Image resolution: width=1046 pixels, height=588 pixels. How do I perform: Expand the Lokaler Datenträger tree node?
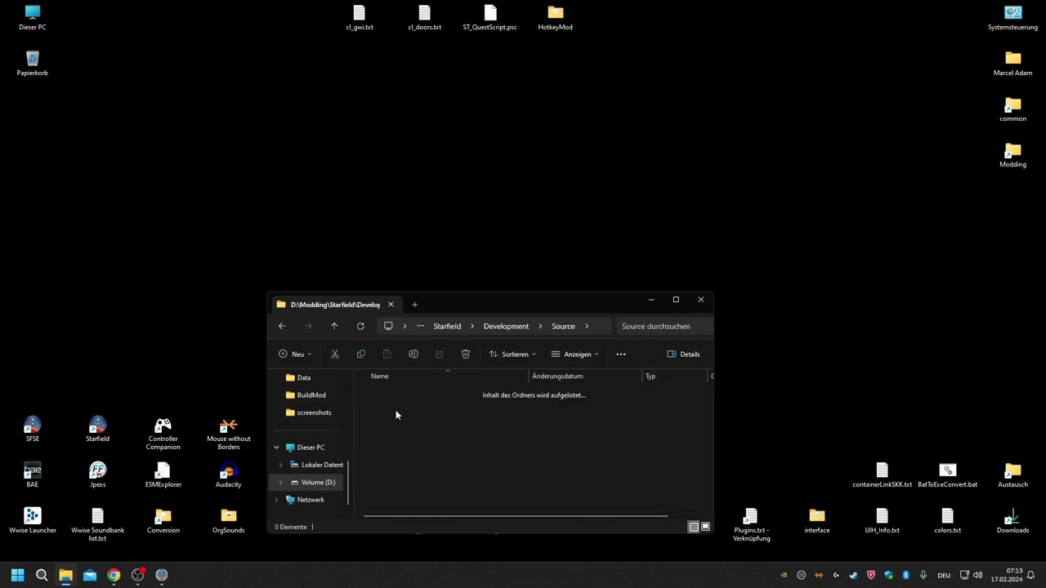click(281, 465)
